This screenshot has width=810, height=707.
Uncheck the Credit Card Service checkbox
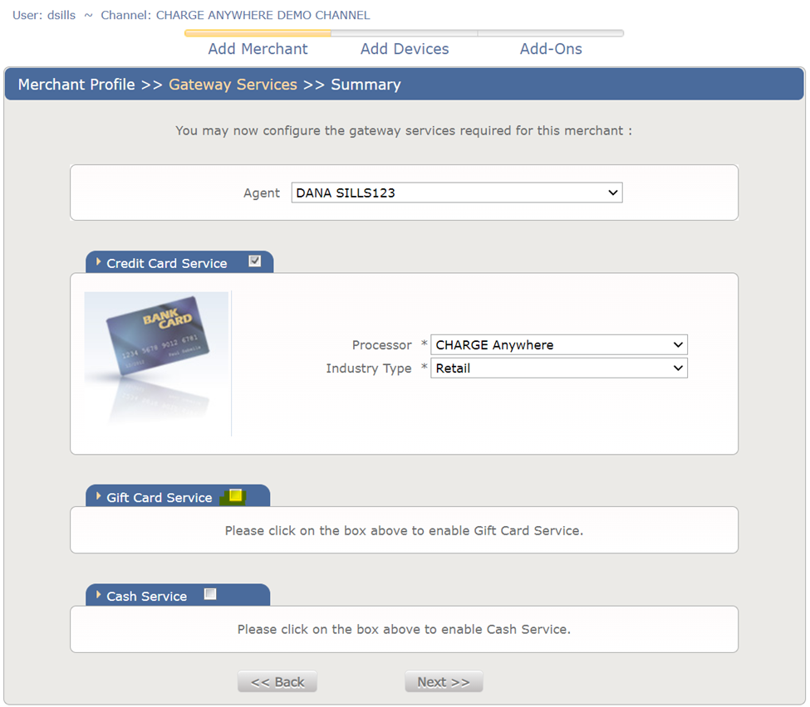(x=255, y=261)
